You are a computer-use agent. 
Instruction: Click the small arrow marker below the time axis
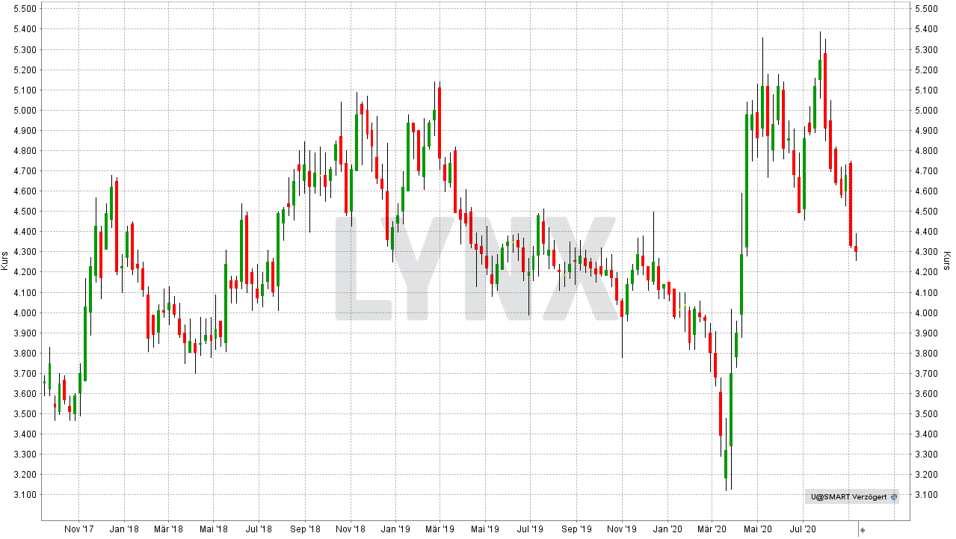pos(862,531)
